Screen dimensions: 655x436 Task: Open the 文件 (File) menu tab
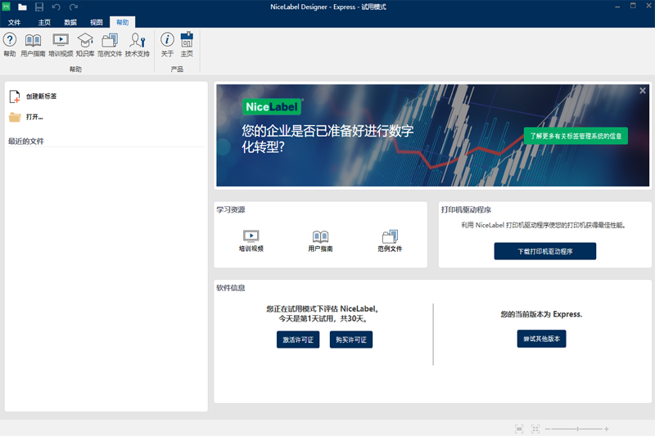coord(15,22)
